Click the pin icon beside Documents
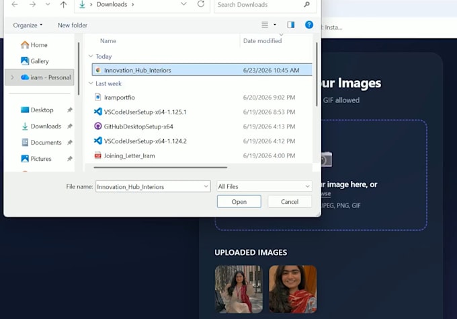The width and height of the screenshot is (457, 319). 70,143
